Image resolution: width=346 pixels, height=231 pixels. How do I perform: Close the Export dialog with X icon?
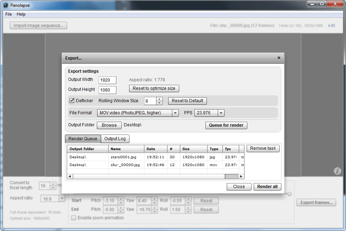click(x=279, y=58)
